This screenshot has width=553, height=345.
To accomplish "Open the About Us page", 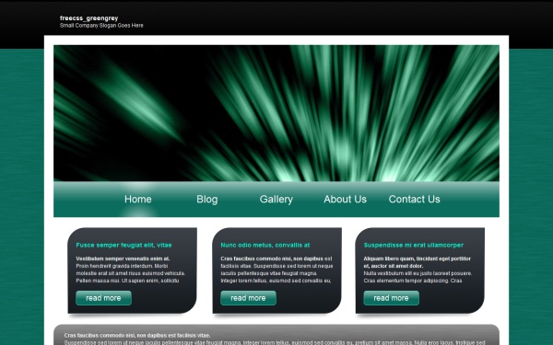I will click(346, 200).
